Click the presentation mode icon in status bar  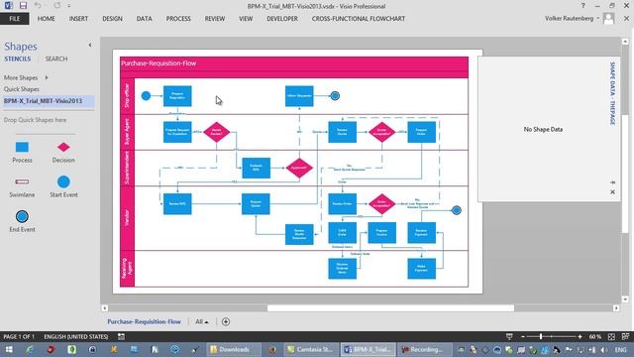(x=509, y=336)
